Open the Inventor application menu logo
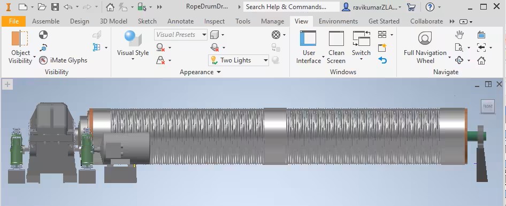The image size is (506, 206). (x=9, y=7)
